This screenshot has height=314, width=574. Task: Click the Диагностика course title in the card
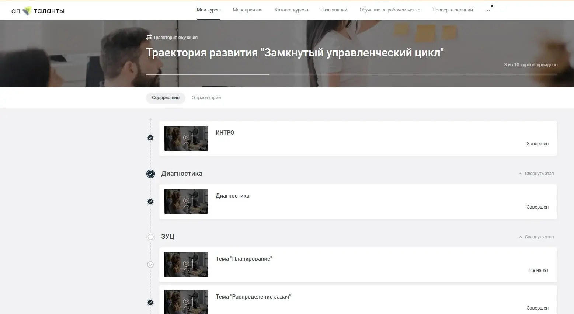coord(233,196)
